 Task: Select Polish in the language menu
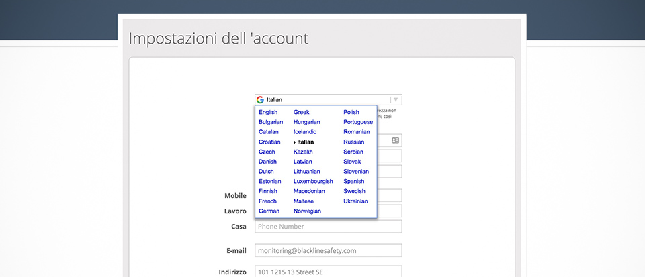pos(351,113)
